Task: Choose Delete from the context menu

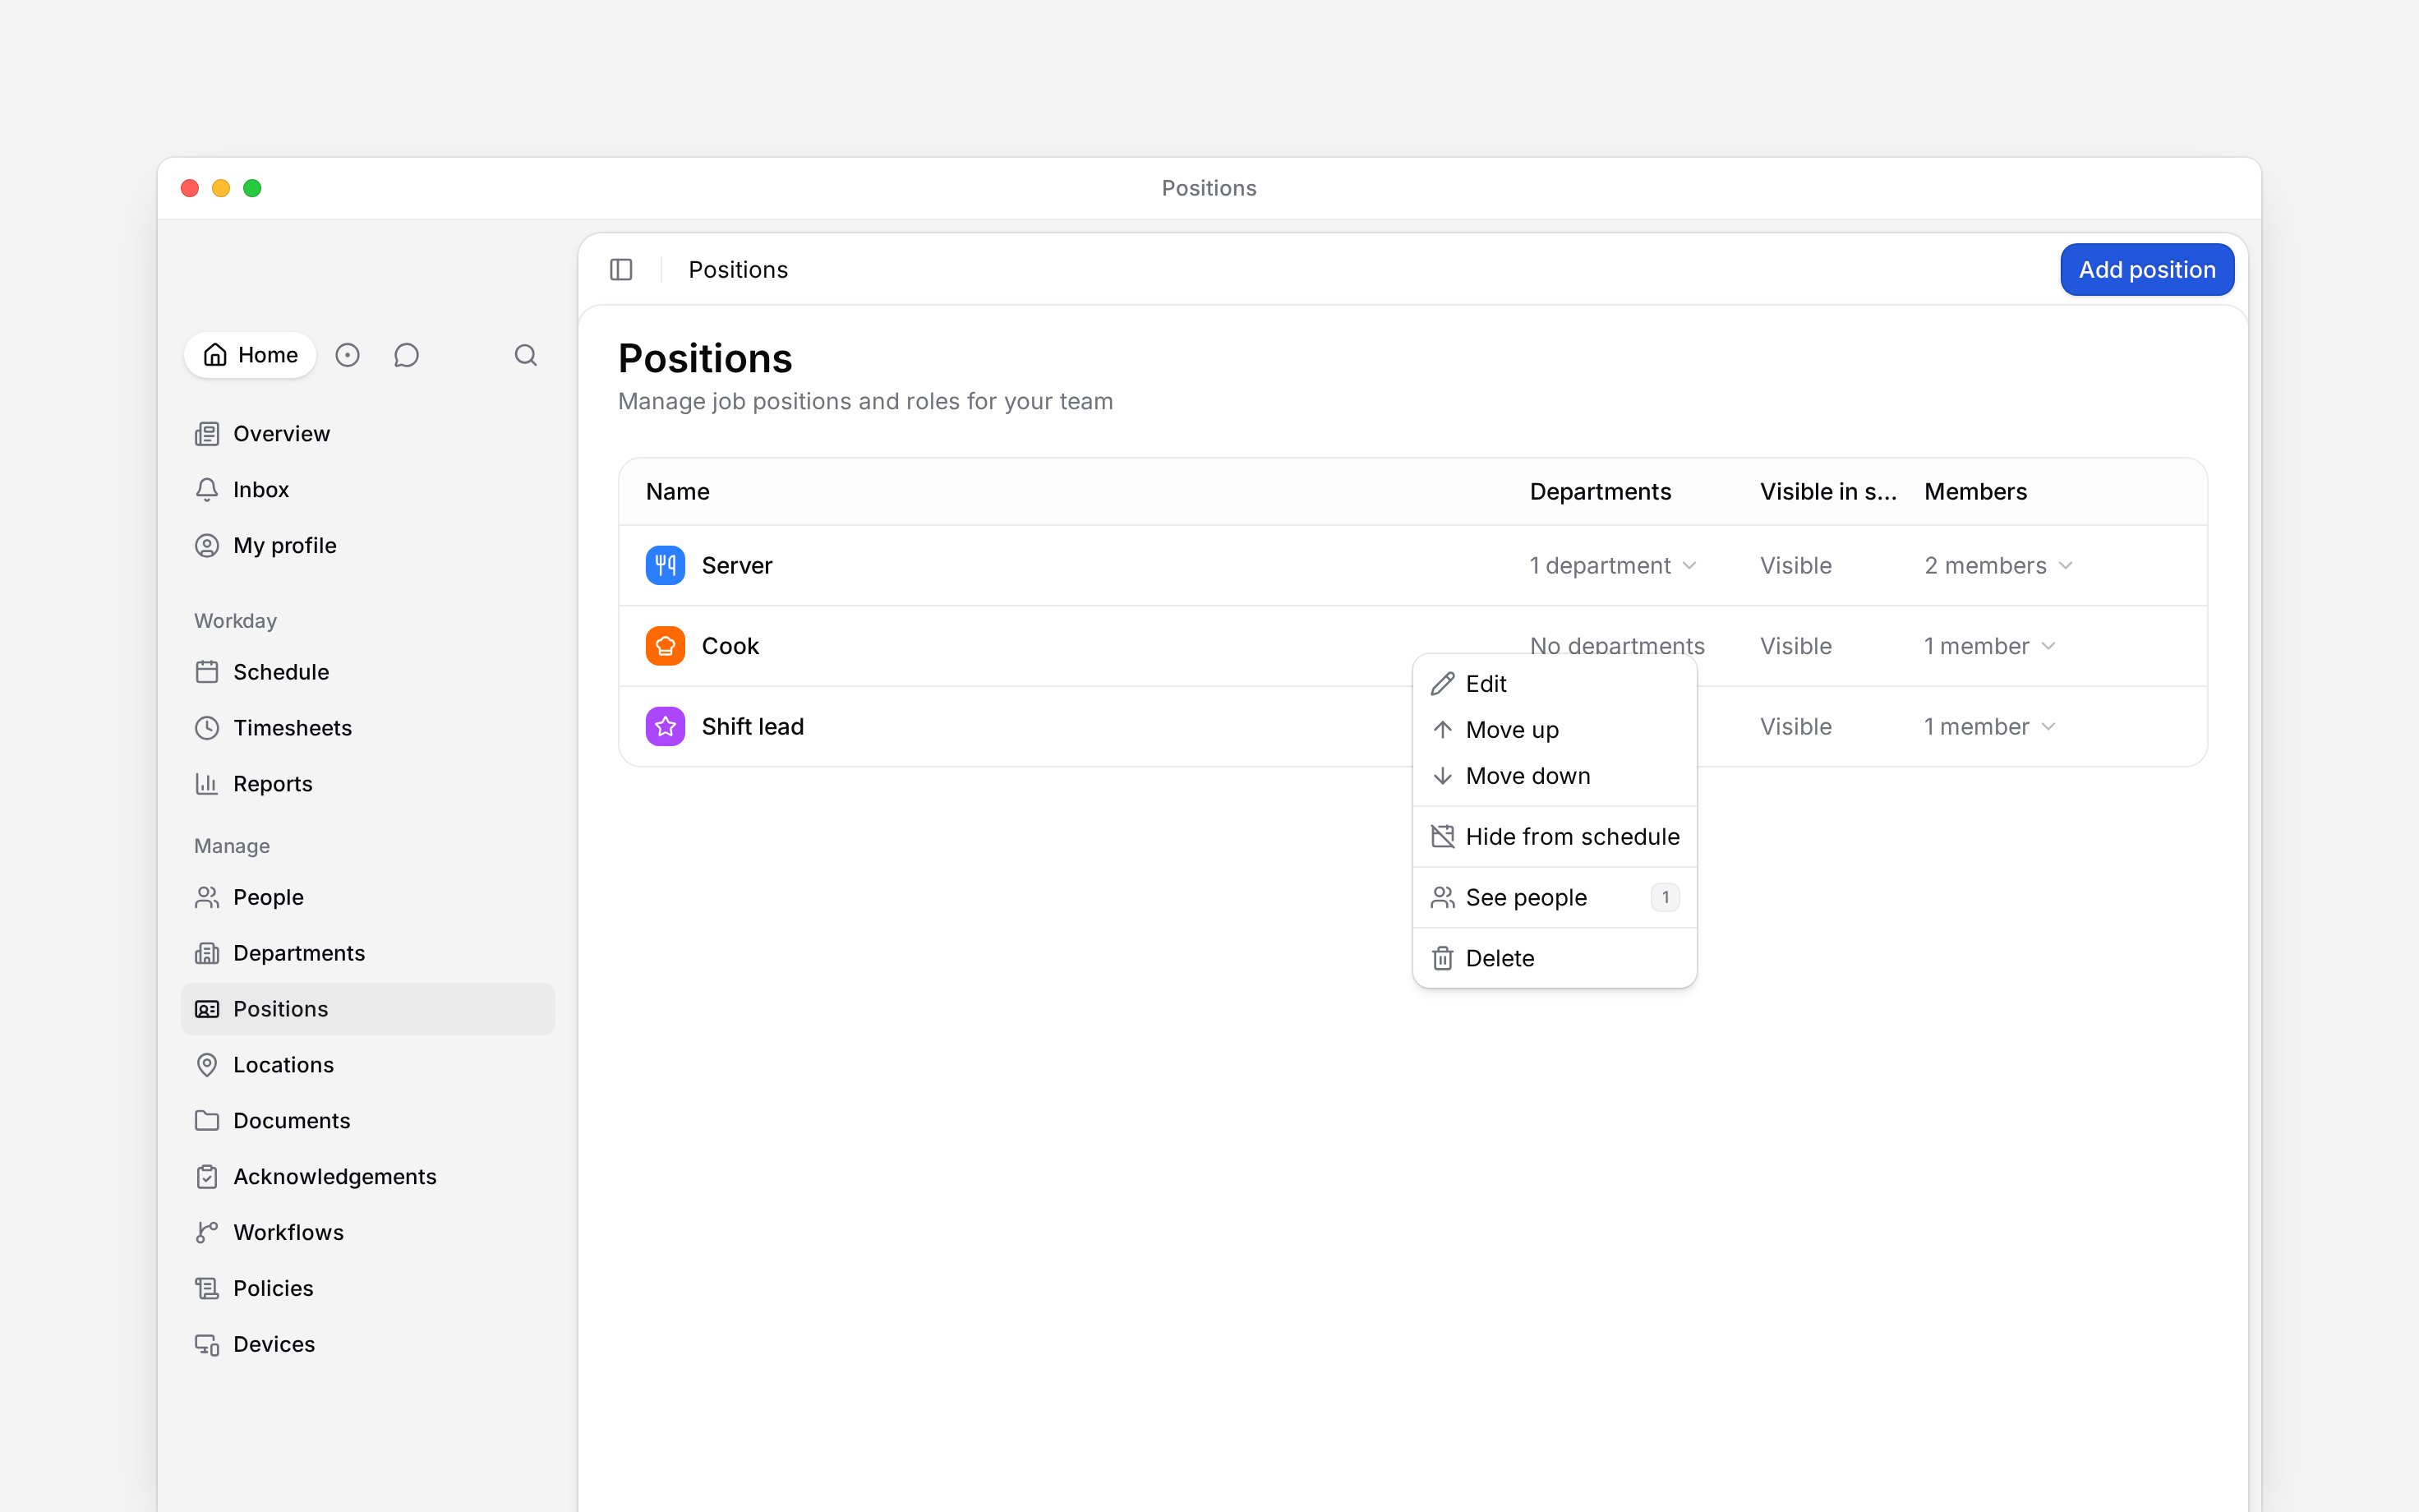Action: (x=1555, y=958)
